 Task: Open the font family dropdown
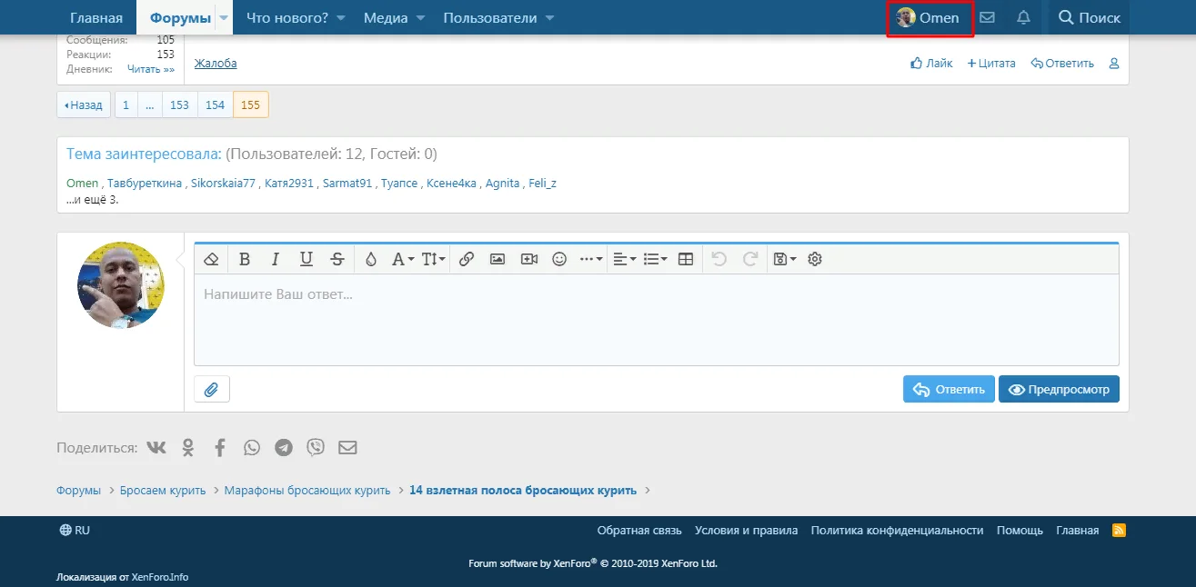403,259
